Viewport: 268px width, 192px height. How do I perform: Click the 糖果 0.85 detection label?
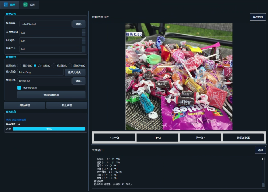pos(134,34)
